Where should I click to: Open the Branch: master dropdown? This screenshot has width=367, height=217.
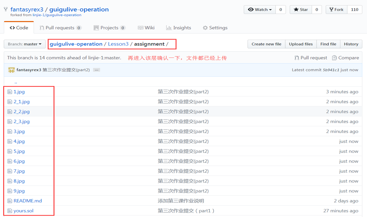(x=25, y=44)
